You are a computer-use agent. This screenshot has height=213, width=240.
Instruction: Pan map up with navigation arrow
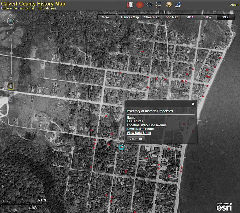(11, 15)
